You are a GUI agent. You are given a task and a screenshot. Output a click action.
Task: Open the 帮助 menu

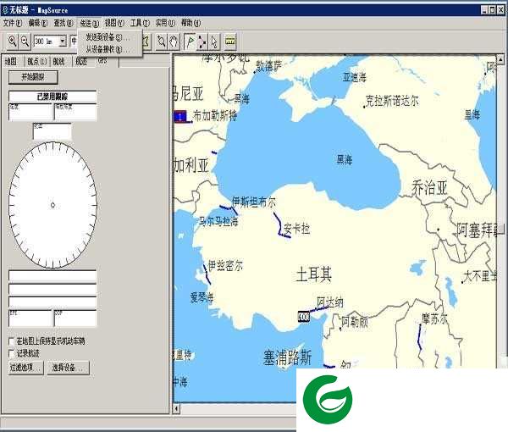coord(190,23)
